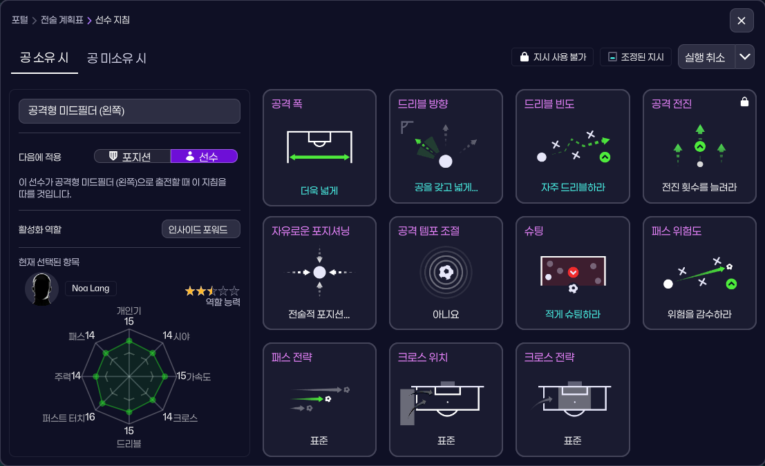Open the 실행 취소 dropdown arrow
The width and height of the screenshot is (765, 466).
click(744, 57)
